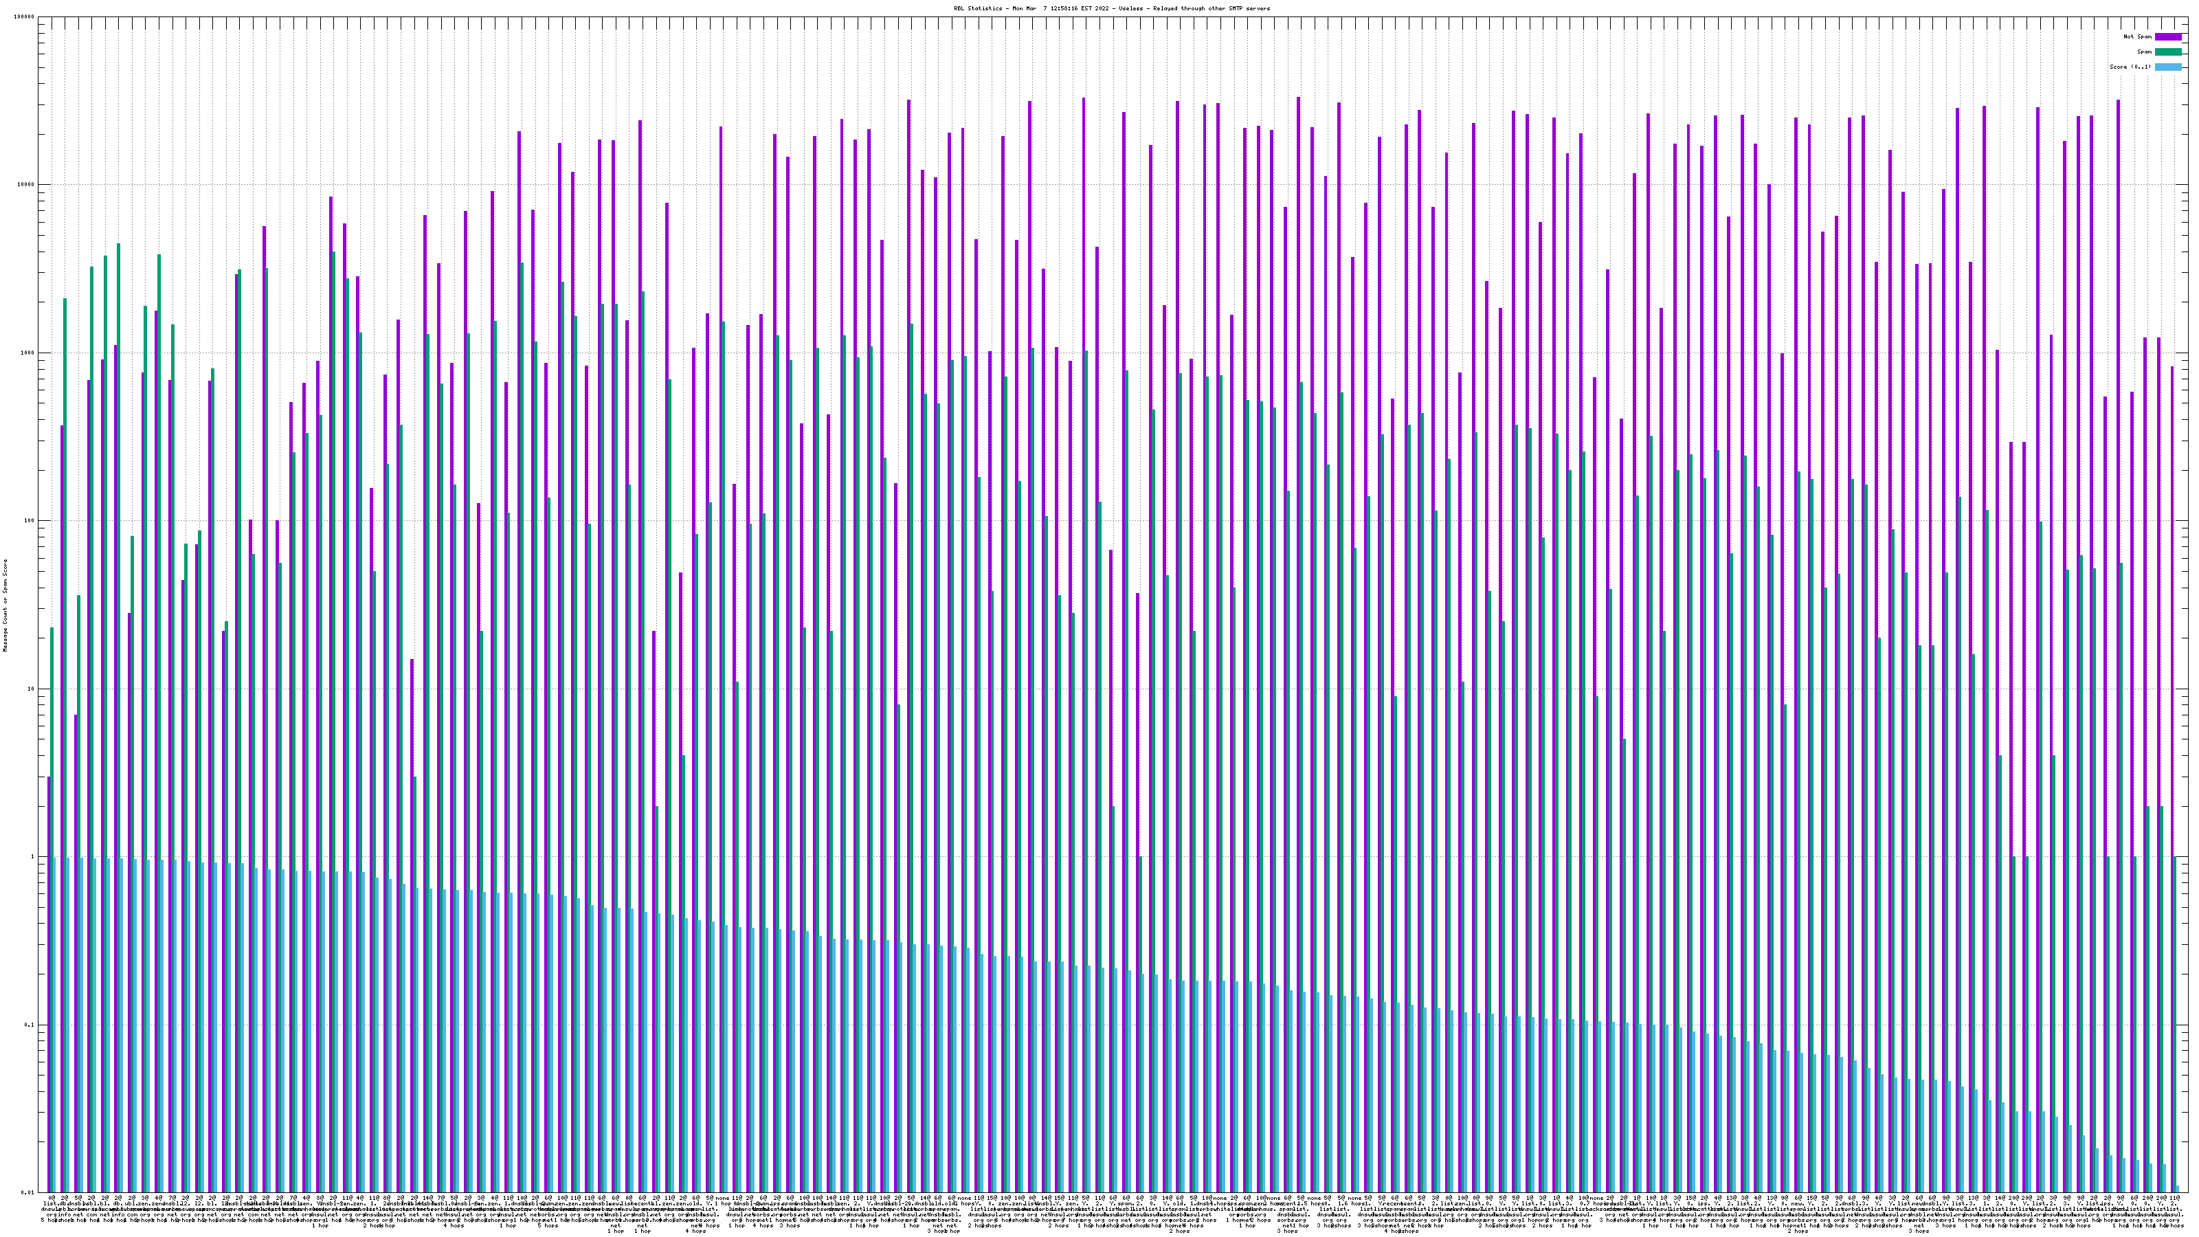Select the Spam legend label text
The height and width of the screenshot is (1237, 2199).
pyautogui.click(x=2144, y=52)
